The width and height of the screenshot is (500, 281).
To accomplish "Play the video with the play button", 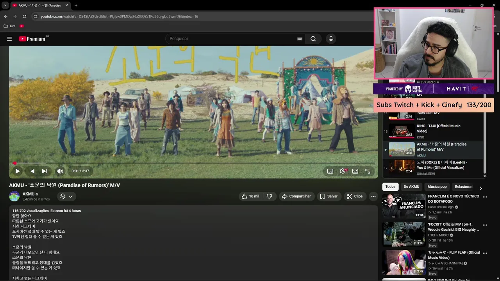I will [18, 171].
